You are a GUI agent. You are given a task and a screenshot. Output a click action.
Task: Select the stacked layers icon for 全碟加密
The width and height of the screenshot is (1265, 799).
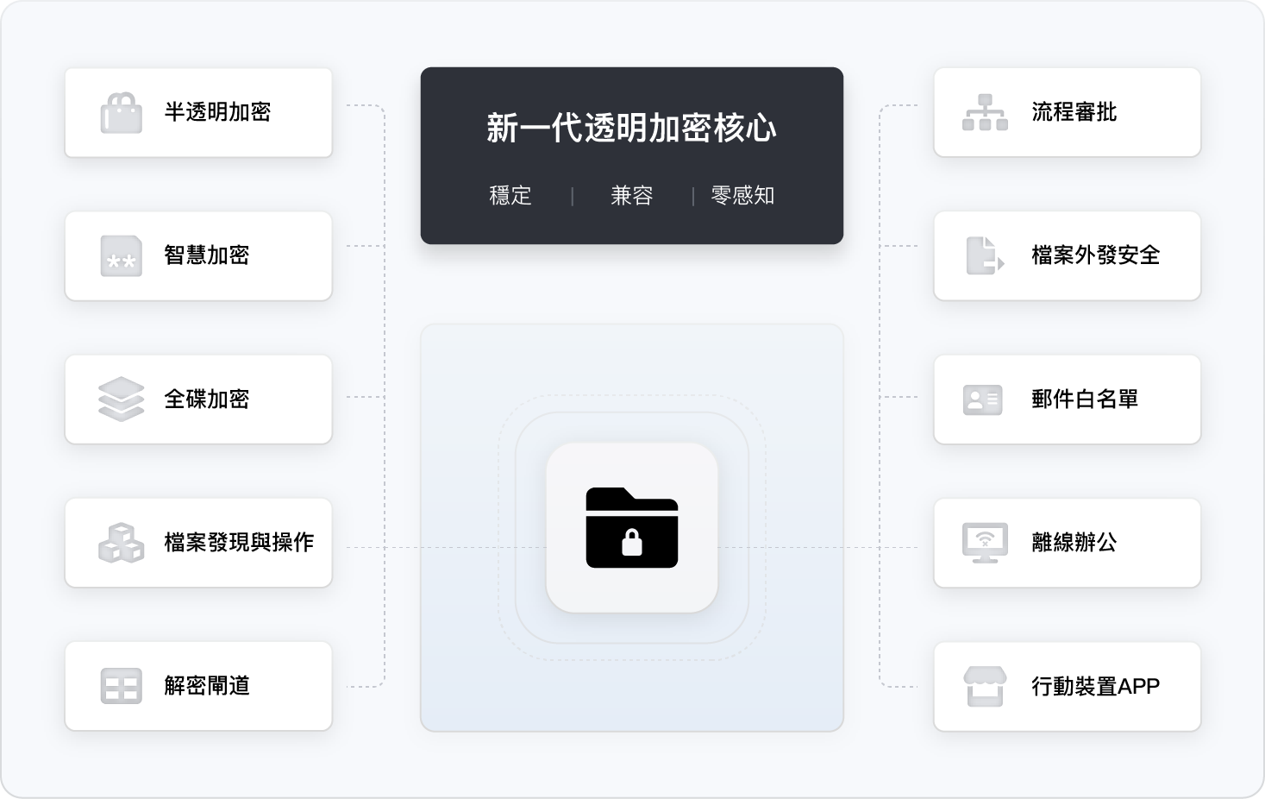[122, 399]
